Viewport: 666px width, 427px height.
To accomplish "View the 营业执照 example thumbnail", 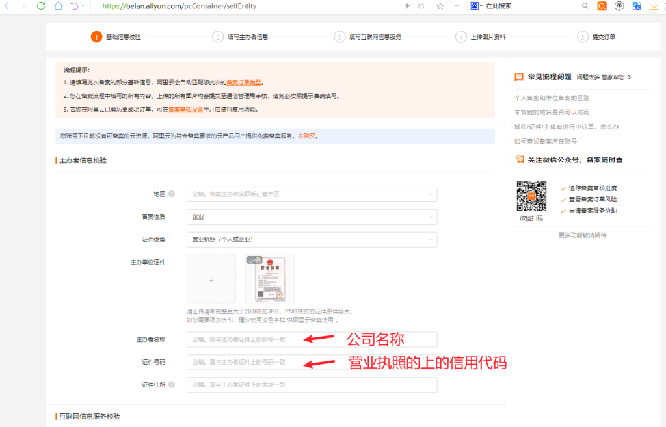I will (270, 279).
